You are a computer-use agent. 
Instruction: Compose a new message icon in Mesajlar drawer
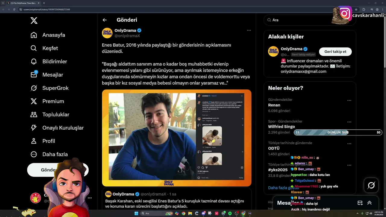tap(360, 203)
